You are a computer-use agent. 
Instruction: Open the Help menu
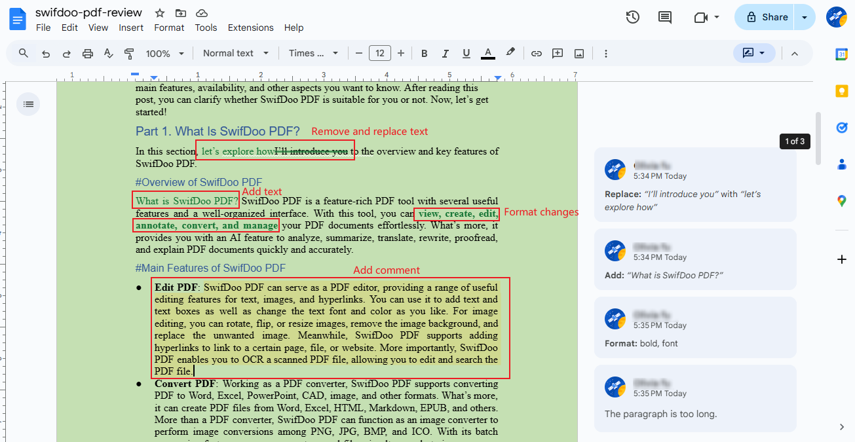pos(294,28)
